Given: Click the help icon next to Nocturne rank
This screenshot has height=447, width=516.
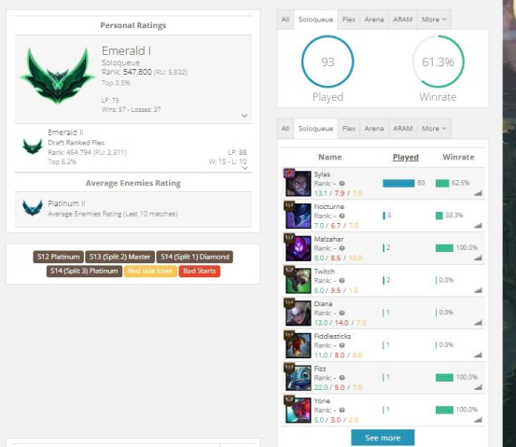Looking at the screenshot, I should coord(342,216).
